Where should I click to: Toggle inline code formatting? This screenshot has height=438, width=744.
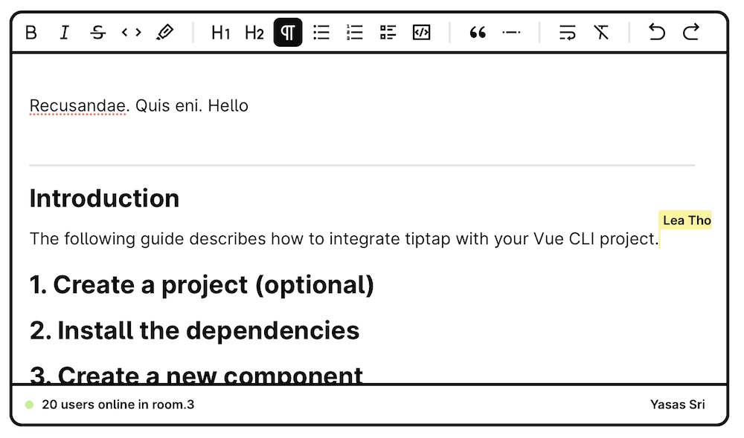coord(132,33)
